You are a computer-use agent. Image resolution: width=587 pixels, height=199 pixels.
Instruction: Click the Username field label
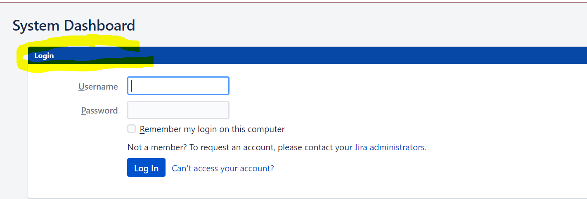click(98, 87)
